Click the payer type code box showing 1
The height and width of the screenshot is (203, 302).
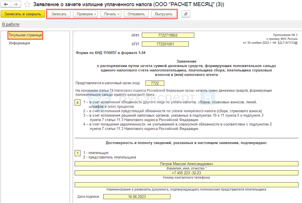pyautogui.click(x=78, y=153)
